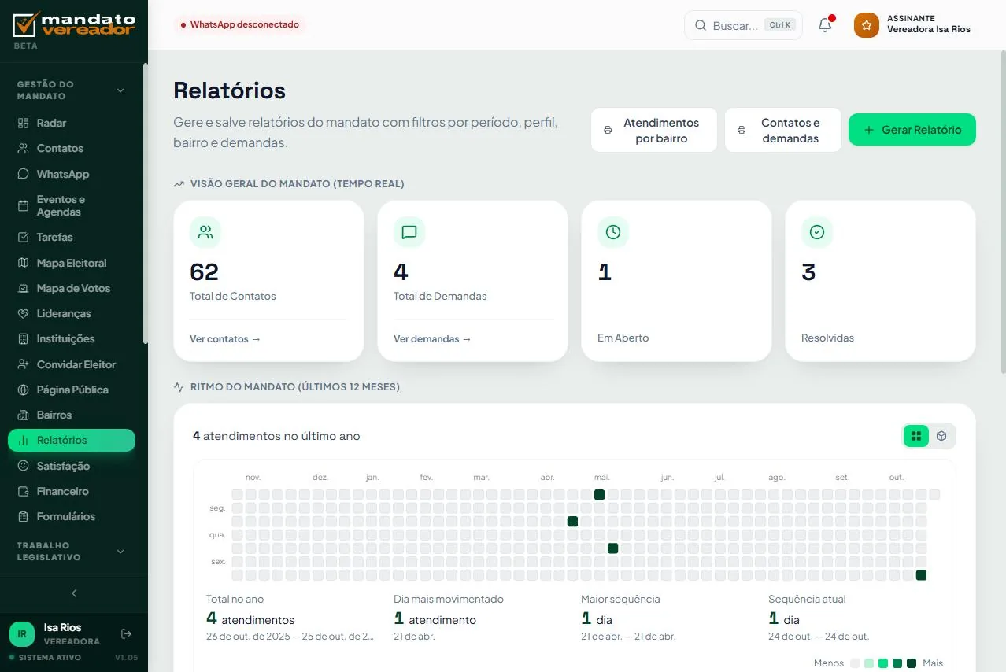Click the Gerar Relatório button
This screenshot has width=1006, height=672.
(912, 130)
